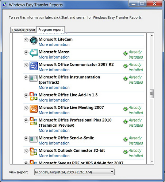Image resolution: width=165 pixels, height=182 pixels.
Task: Click the Microsoft Office Send-a-Smile name
Action: click(66, 138)
